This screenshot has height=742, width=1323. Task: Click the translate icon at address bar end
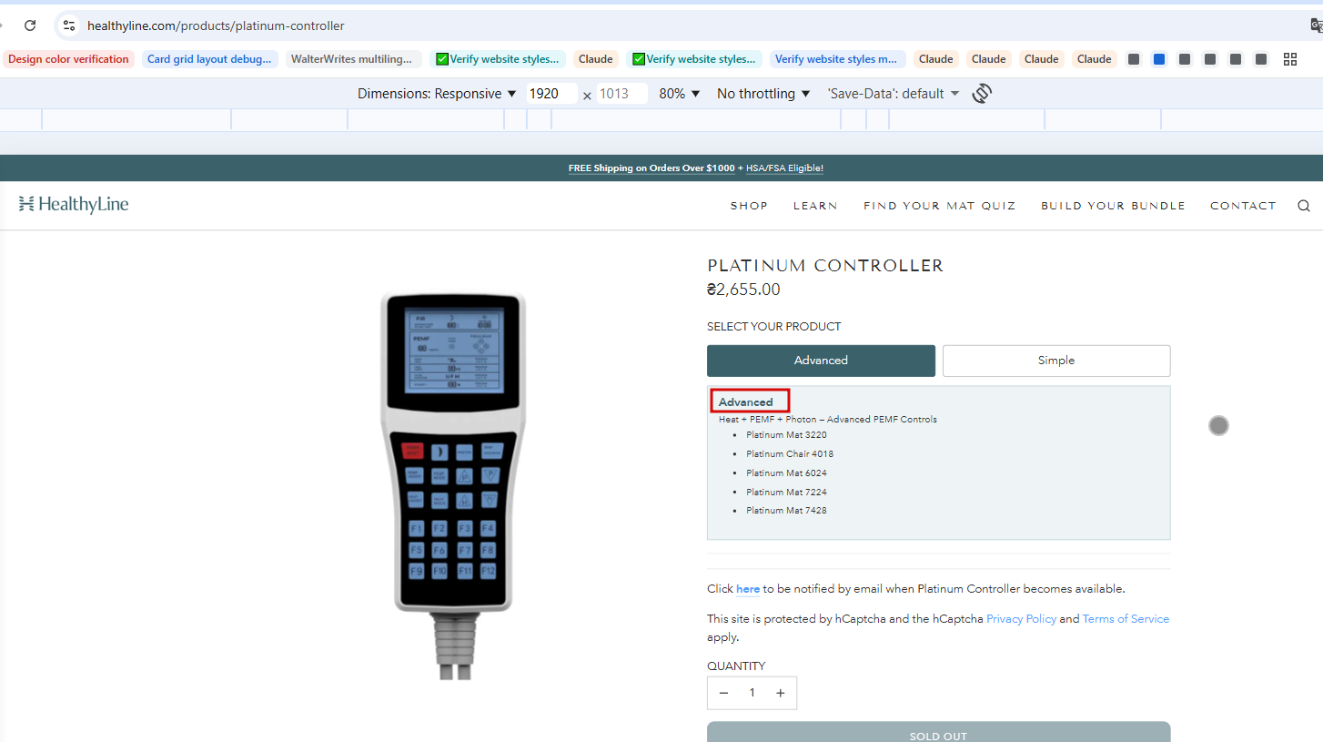(x=1316, y=25)
